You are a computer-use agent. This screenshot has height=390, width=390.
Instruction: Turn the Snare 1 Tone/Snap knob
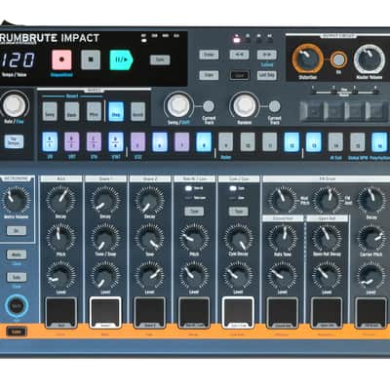click(105, 237)
